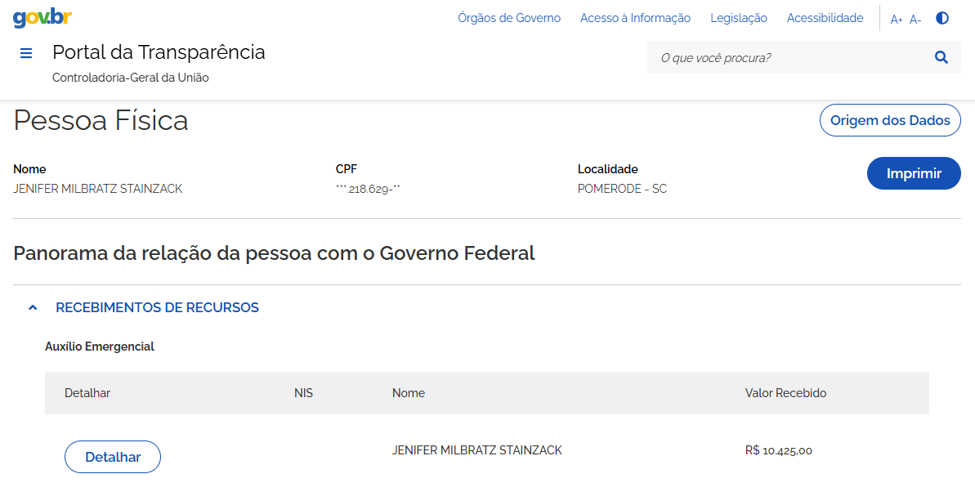Collapse the Recebimentos de Recursos chevron
The width and height of the screenshot is (975, 483).
(34, 307)
